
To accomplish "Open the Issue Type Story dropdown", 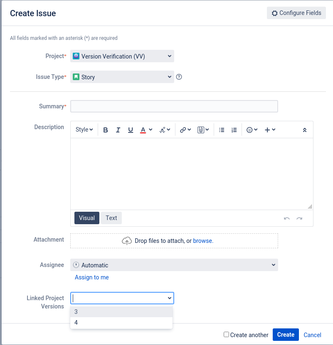I will (x=122, y=77).
